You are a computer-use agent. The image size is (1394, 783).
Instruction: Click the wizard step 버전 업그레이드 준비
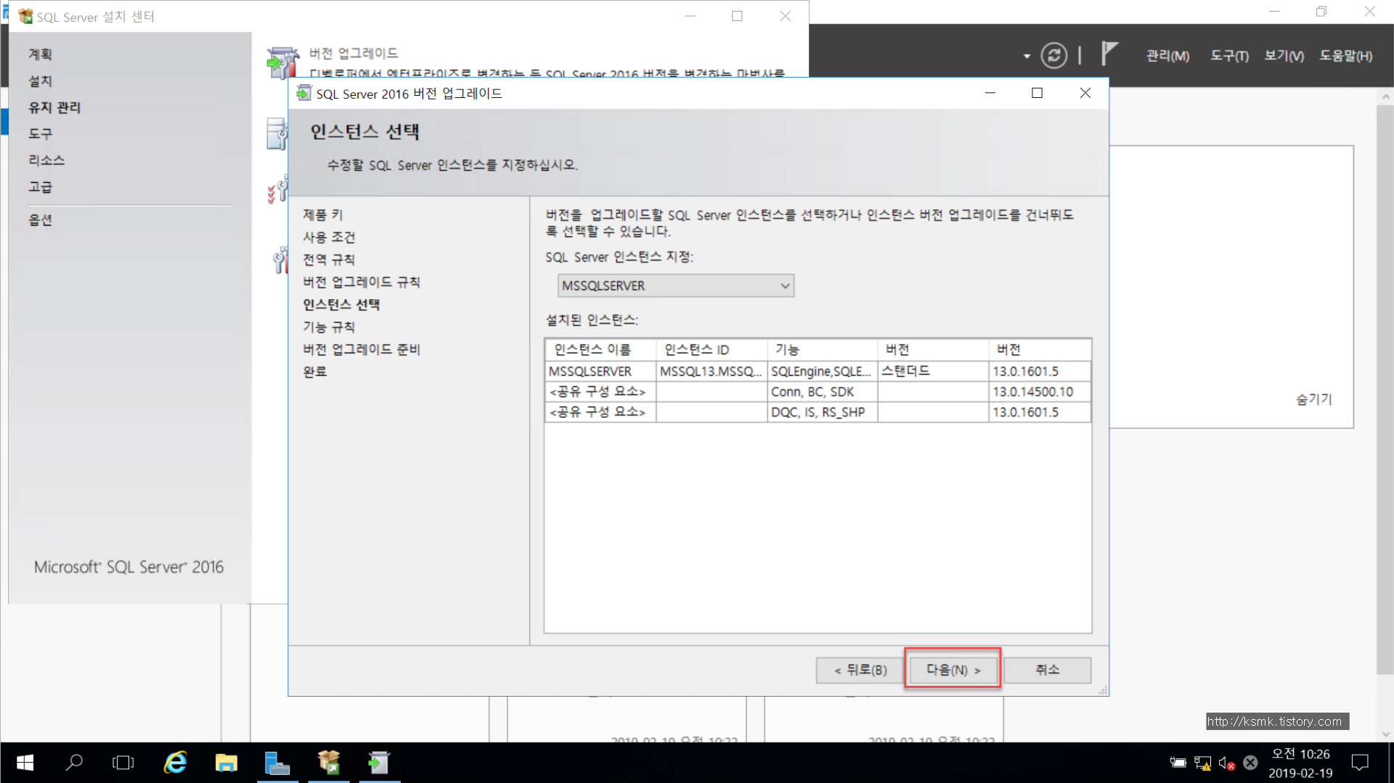tap(362, 350)
